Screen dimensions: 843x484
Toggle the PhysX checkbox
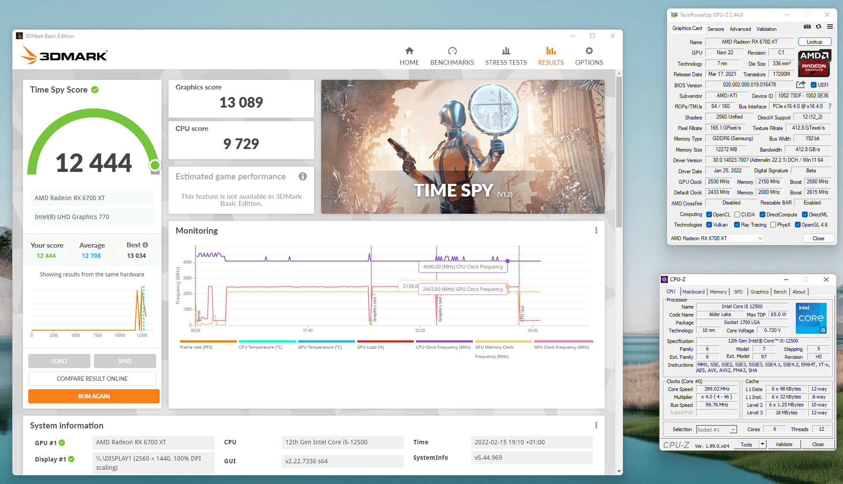pos(773,225)
